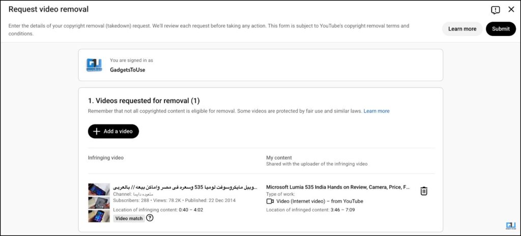Click the Arabic infringing video title

[x=185, y=187]
